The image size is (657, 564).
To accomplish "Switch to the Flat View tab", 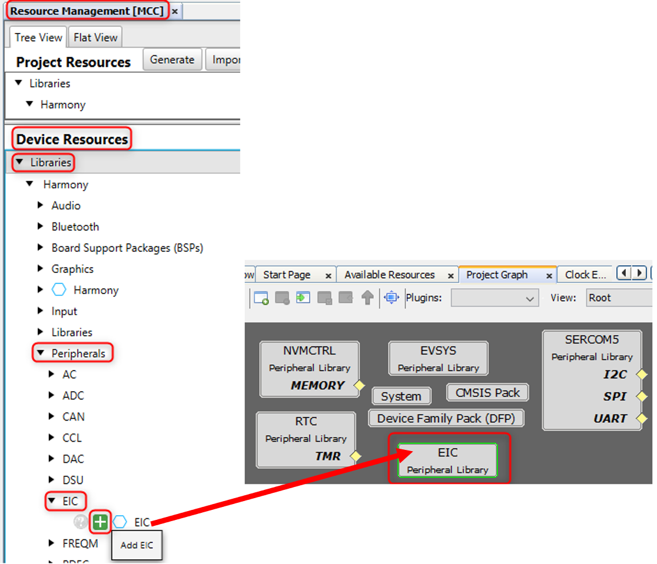I will [x=95, y=38].
